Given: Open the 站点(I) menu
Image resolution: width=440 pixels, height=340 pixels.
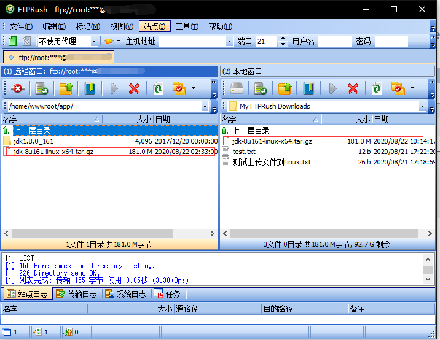Looking at the screenshot, I should pyautogui.click(x=155, y=26).
